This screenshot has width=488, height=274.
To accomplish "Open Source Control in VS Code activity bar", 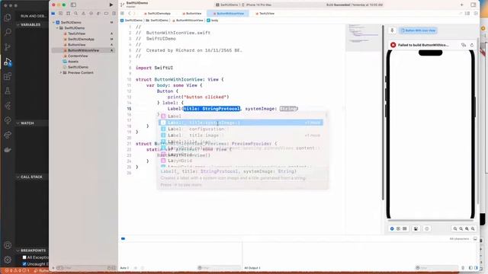I will (x=8, y=47).
